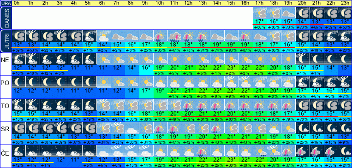Image resolution: width=352 pixels, height=168 pixels.
Task: Click the 23h column header
Action: point(345,3)
